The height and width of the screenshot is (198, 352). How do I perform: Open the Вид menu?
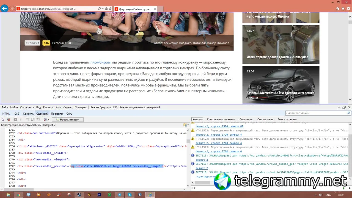38,107
